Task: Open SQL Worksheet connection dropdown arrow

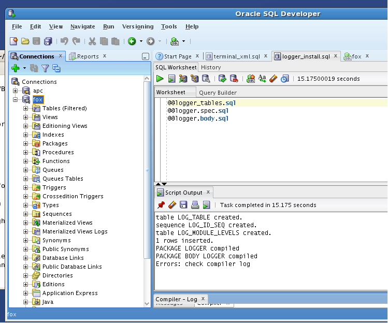Action: tap(183, 41)
